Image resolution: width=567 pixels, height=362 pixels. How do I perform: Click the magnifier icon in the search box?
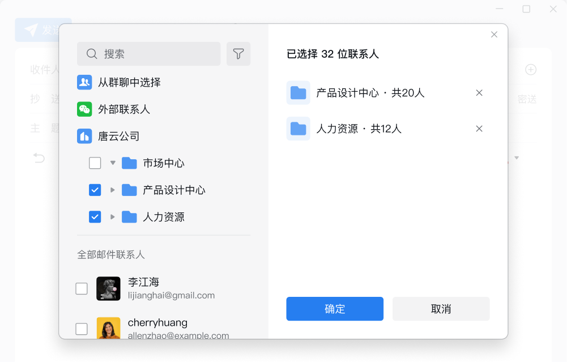pyautogui.click(x=91, y=53)
